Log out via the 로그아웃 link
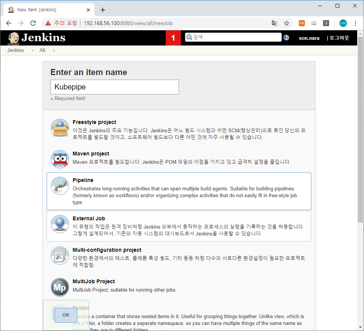 pyautogui.click(x=339, y=38)
